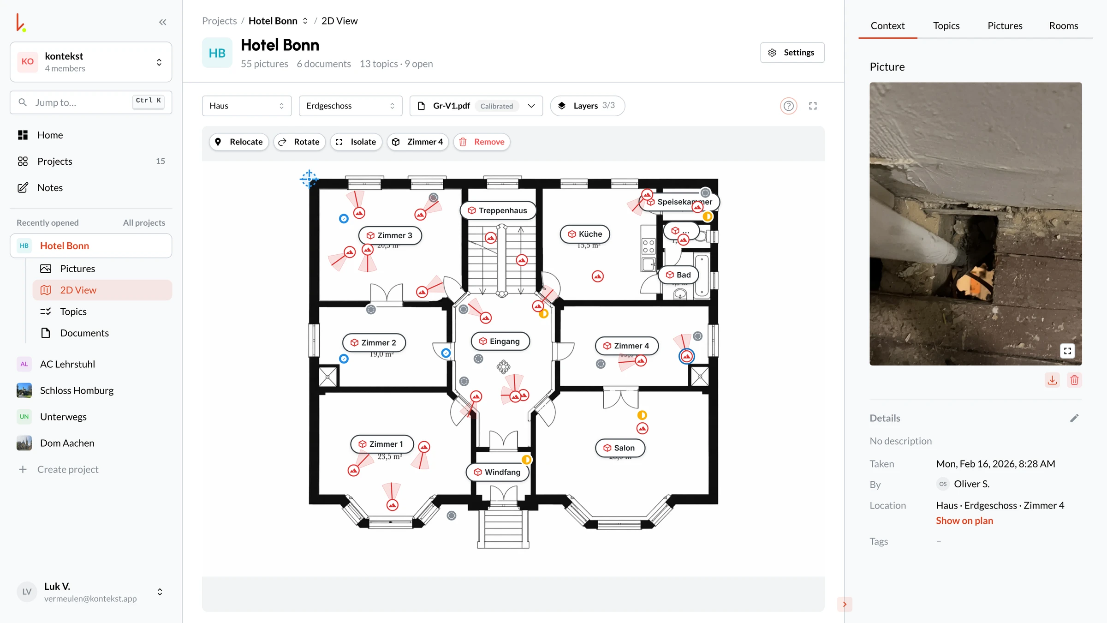
Task: Click the Jump to search field
Action: pos(91,102)
